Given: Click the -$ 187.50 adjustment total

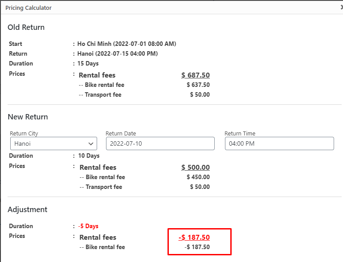Looking at the screenshot, I should click(x=194, y=237).
